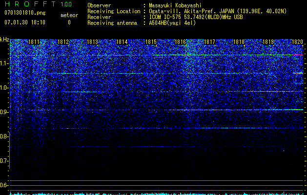Select observer name Masayuki Kobayashi
This screenshot has width=307, height=195.
175,5
